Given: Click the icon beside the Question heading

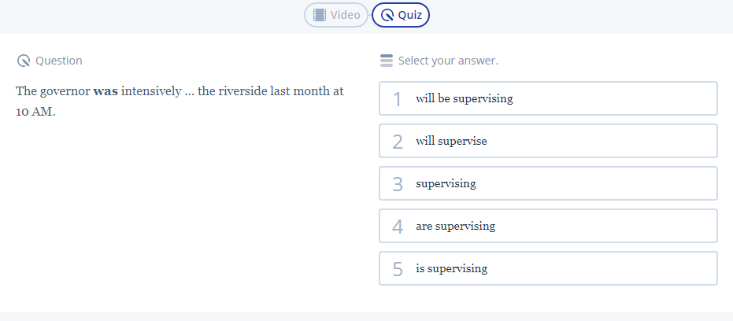Looking at the screenshot, I should 24,61.
